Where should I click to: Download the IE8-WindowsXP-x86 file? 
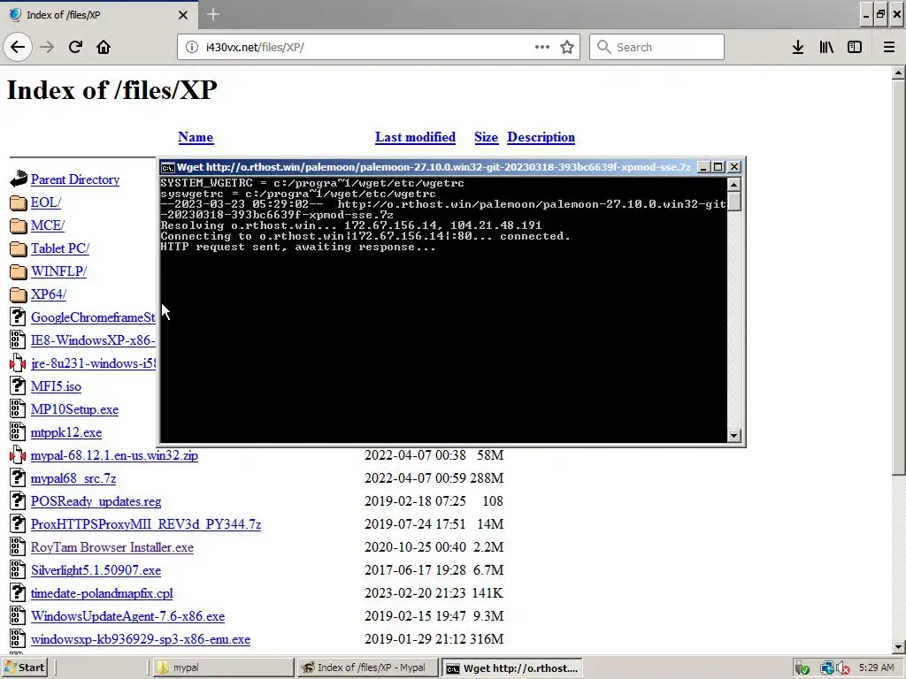click(x=93, y=340)
